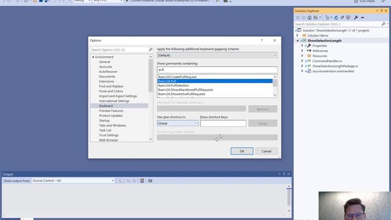
Task: Select the Solution 'ShowSelectionLength' root node
Action: [335, 31]
